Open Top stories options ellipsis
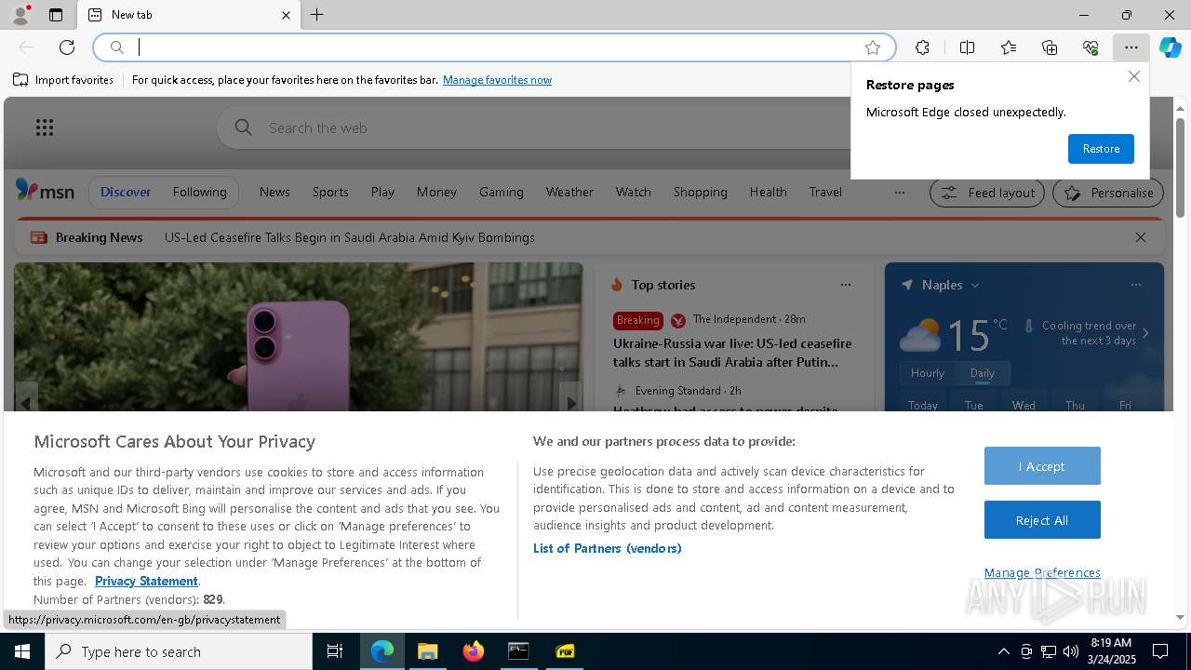Screen dimensions: 1191x670 [x=845, y=285]
